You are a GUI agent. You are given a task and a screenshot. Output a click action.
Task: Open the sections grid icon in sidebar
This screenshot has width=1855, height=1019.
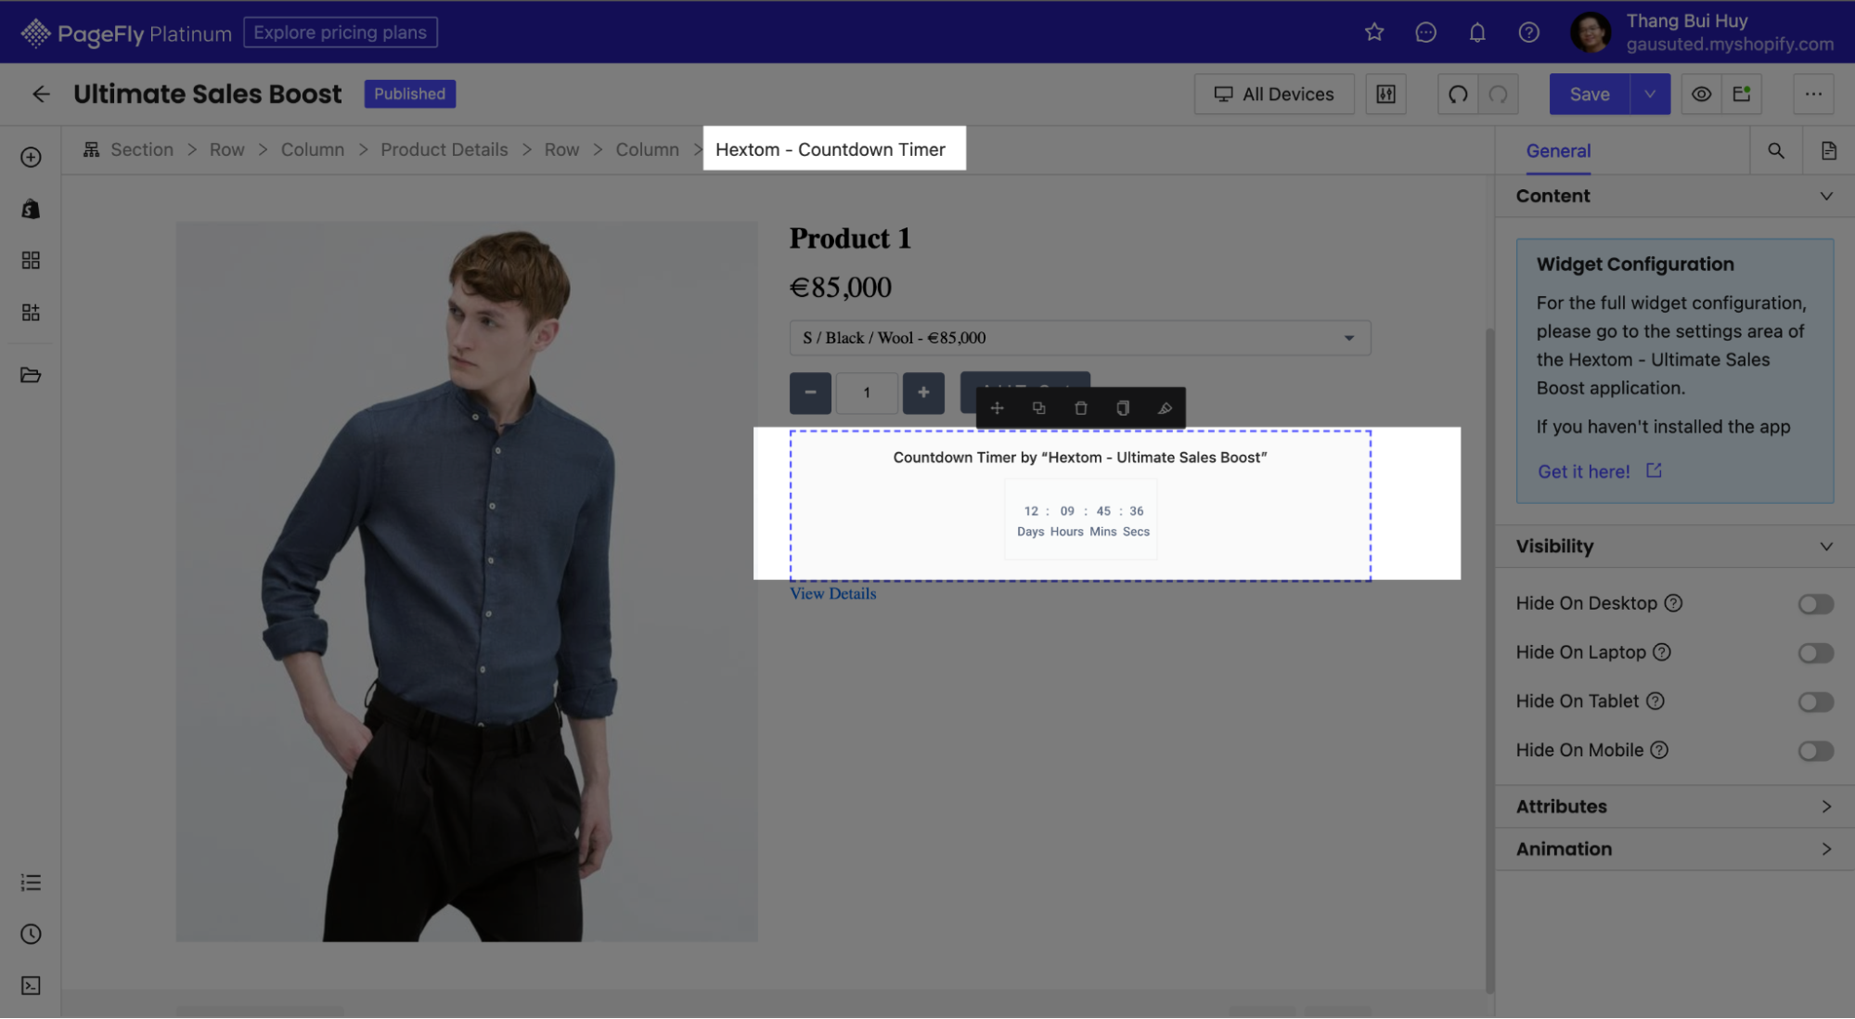(31, 260)
